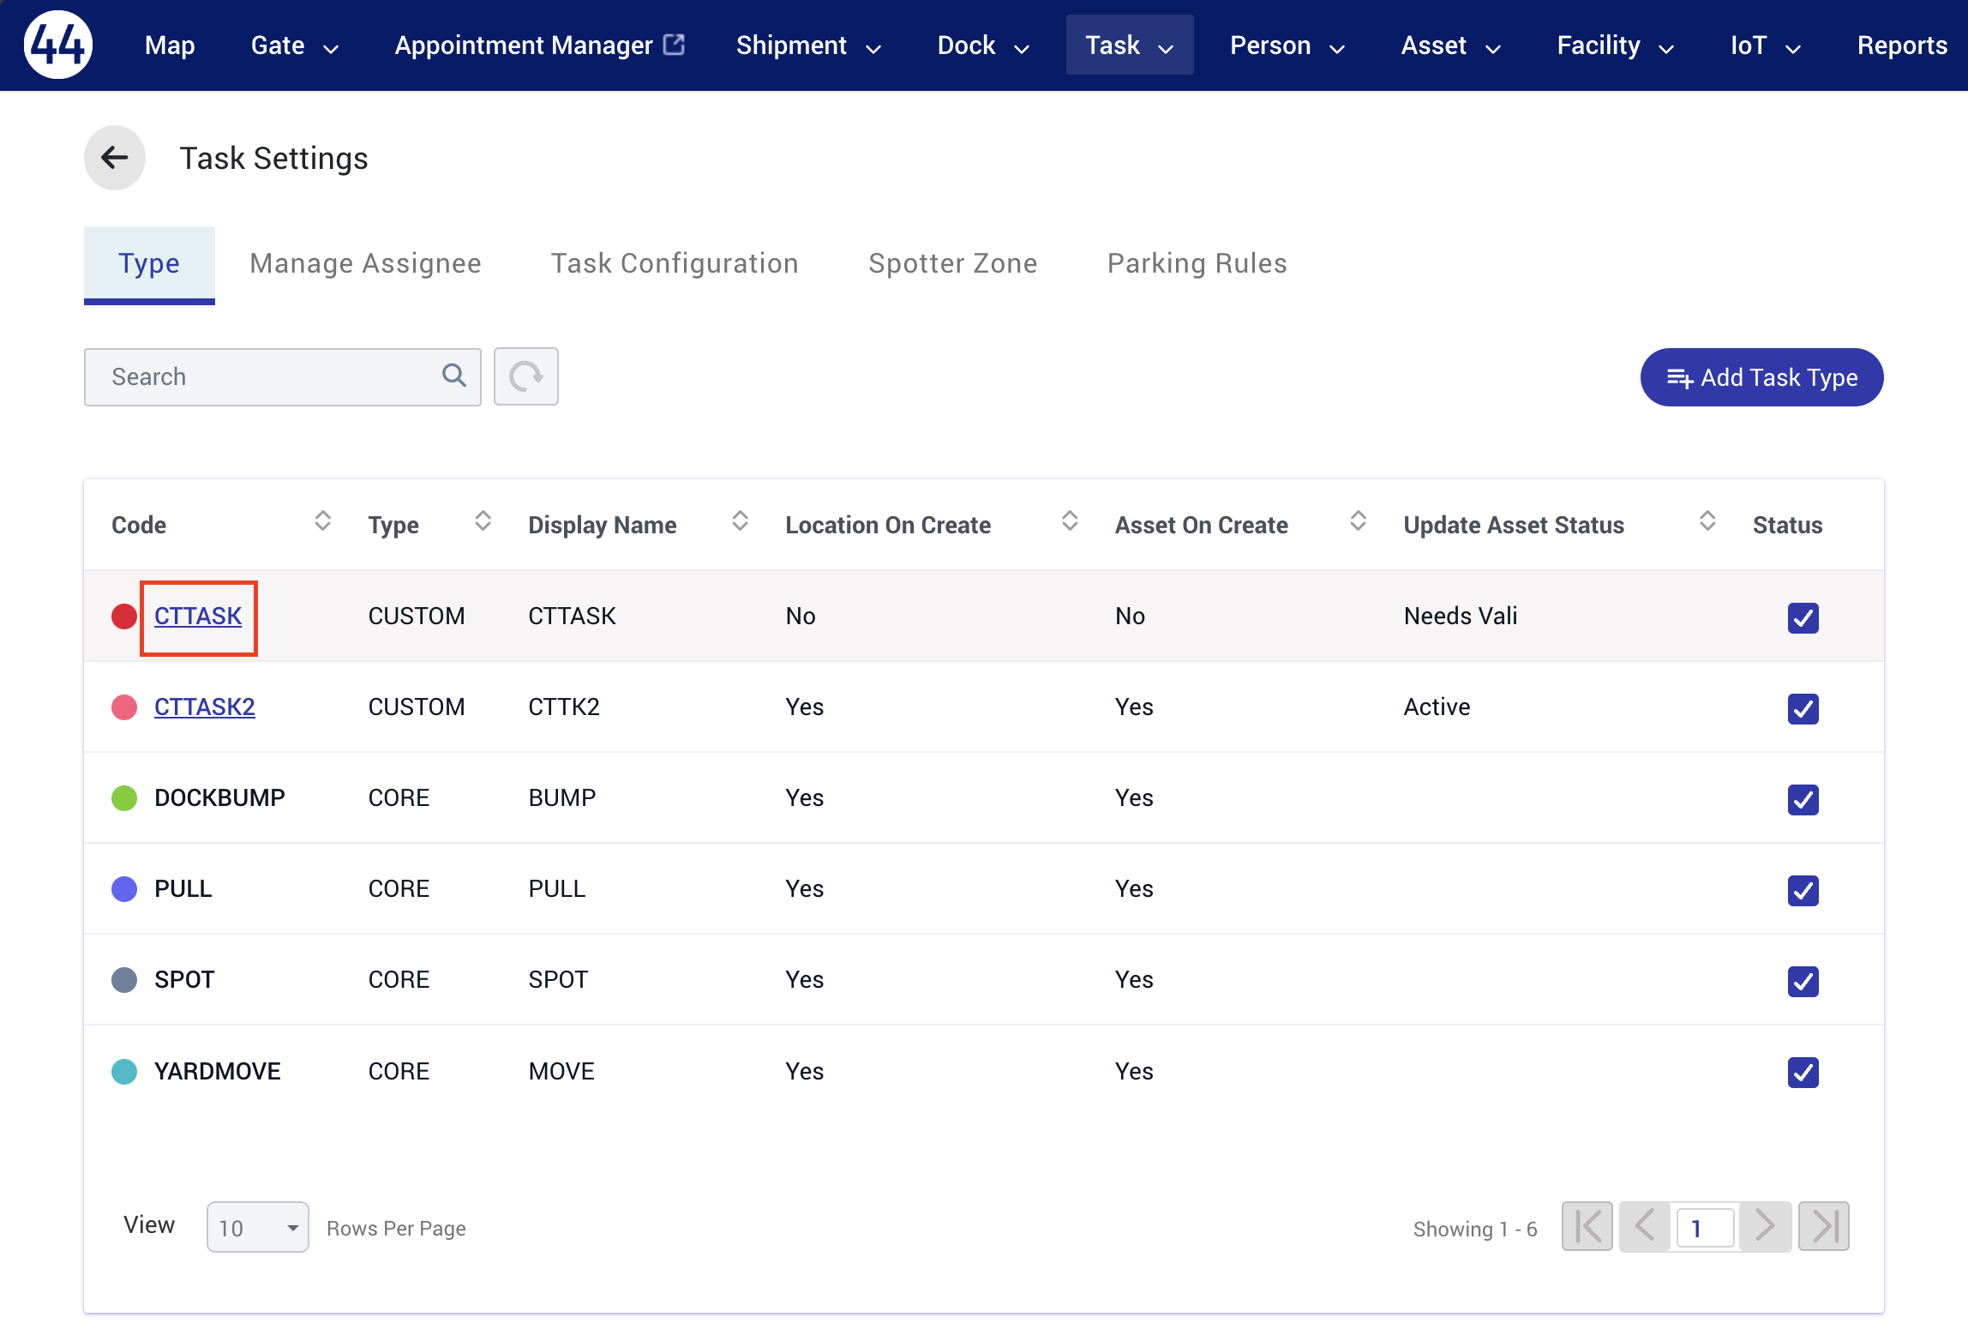Toggle status checkbox for YARDMOVE
Viewport: 1968px width, 1323px height.
click(x=1803, y=1072)
